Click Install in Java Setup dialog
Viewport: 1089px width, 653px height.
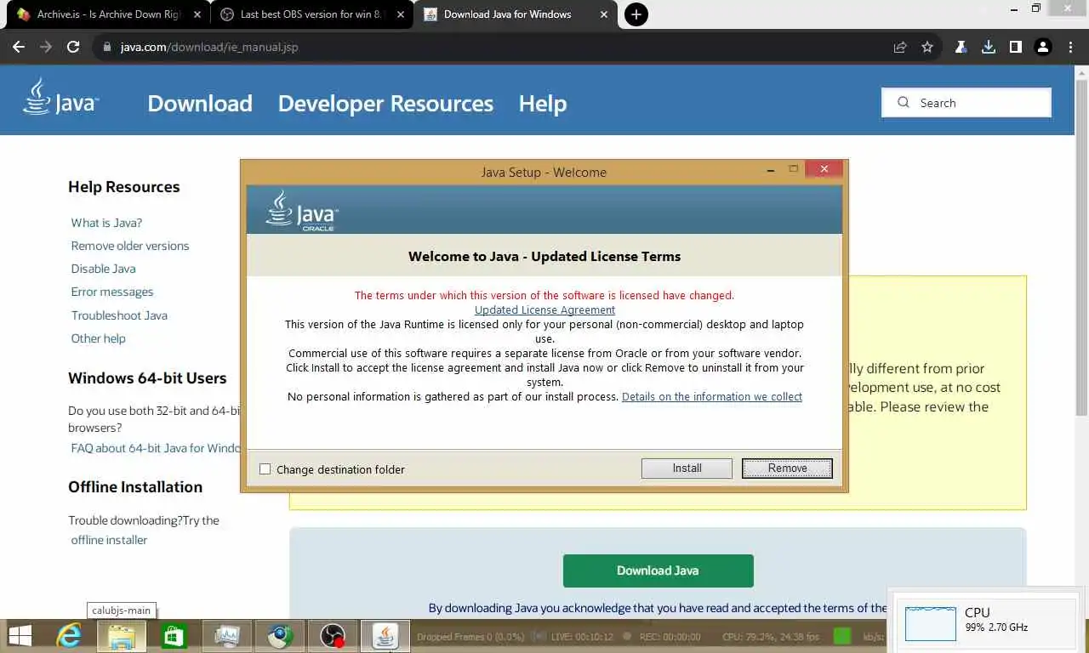click(x=687, y=468)
